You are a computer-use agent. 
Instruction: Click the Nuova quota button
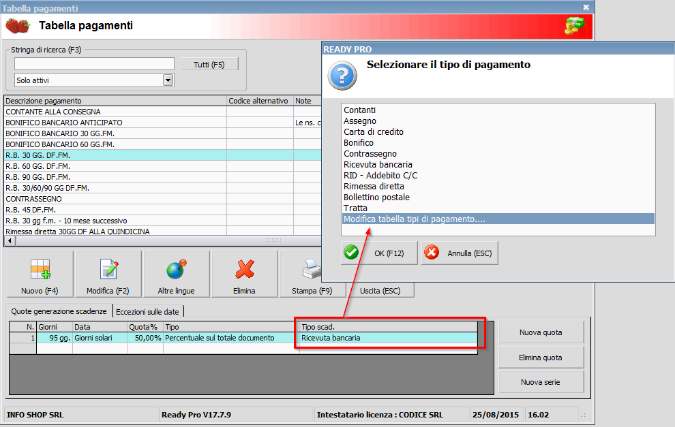click(541, 332)
